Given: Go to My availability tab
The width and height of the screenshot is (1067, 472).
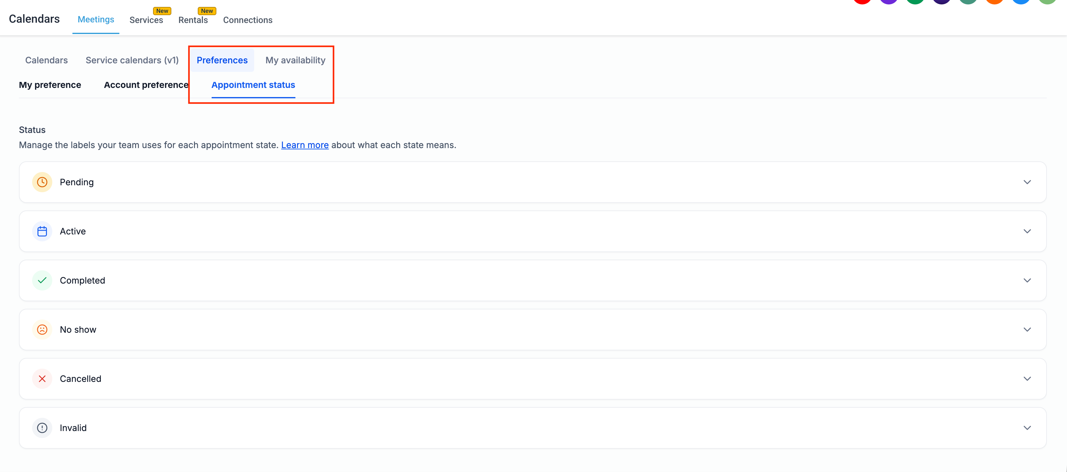Looking at the screenshot, I should click(x=295, y=60).
